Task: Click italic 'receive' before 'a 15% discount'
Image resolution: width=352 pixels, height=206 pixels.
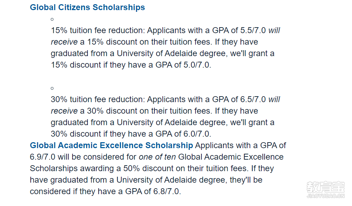Action: [x=64, y=42]
